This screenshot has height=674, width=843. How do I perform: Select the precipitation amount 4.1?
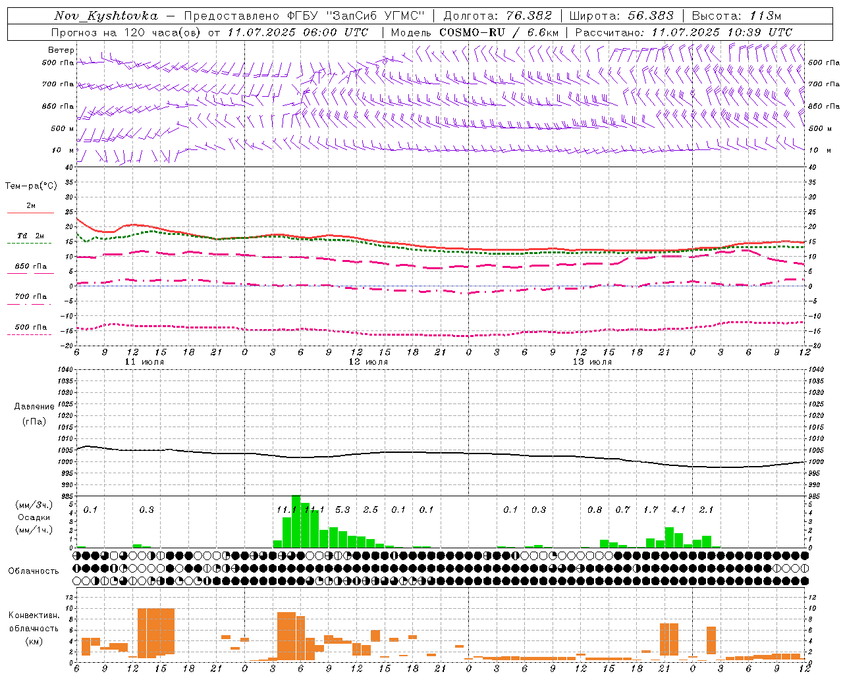tap(678, 509)
